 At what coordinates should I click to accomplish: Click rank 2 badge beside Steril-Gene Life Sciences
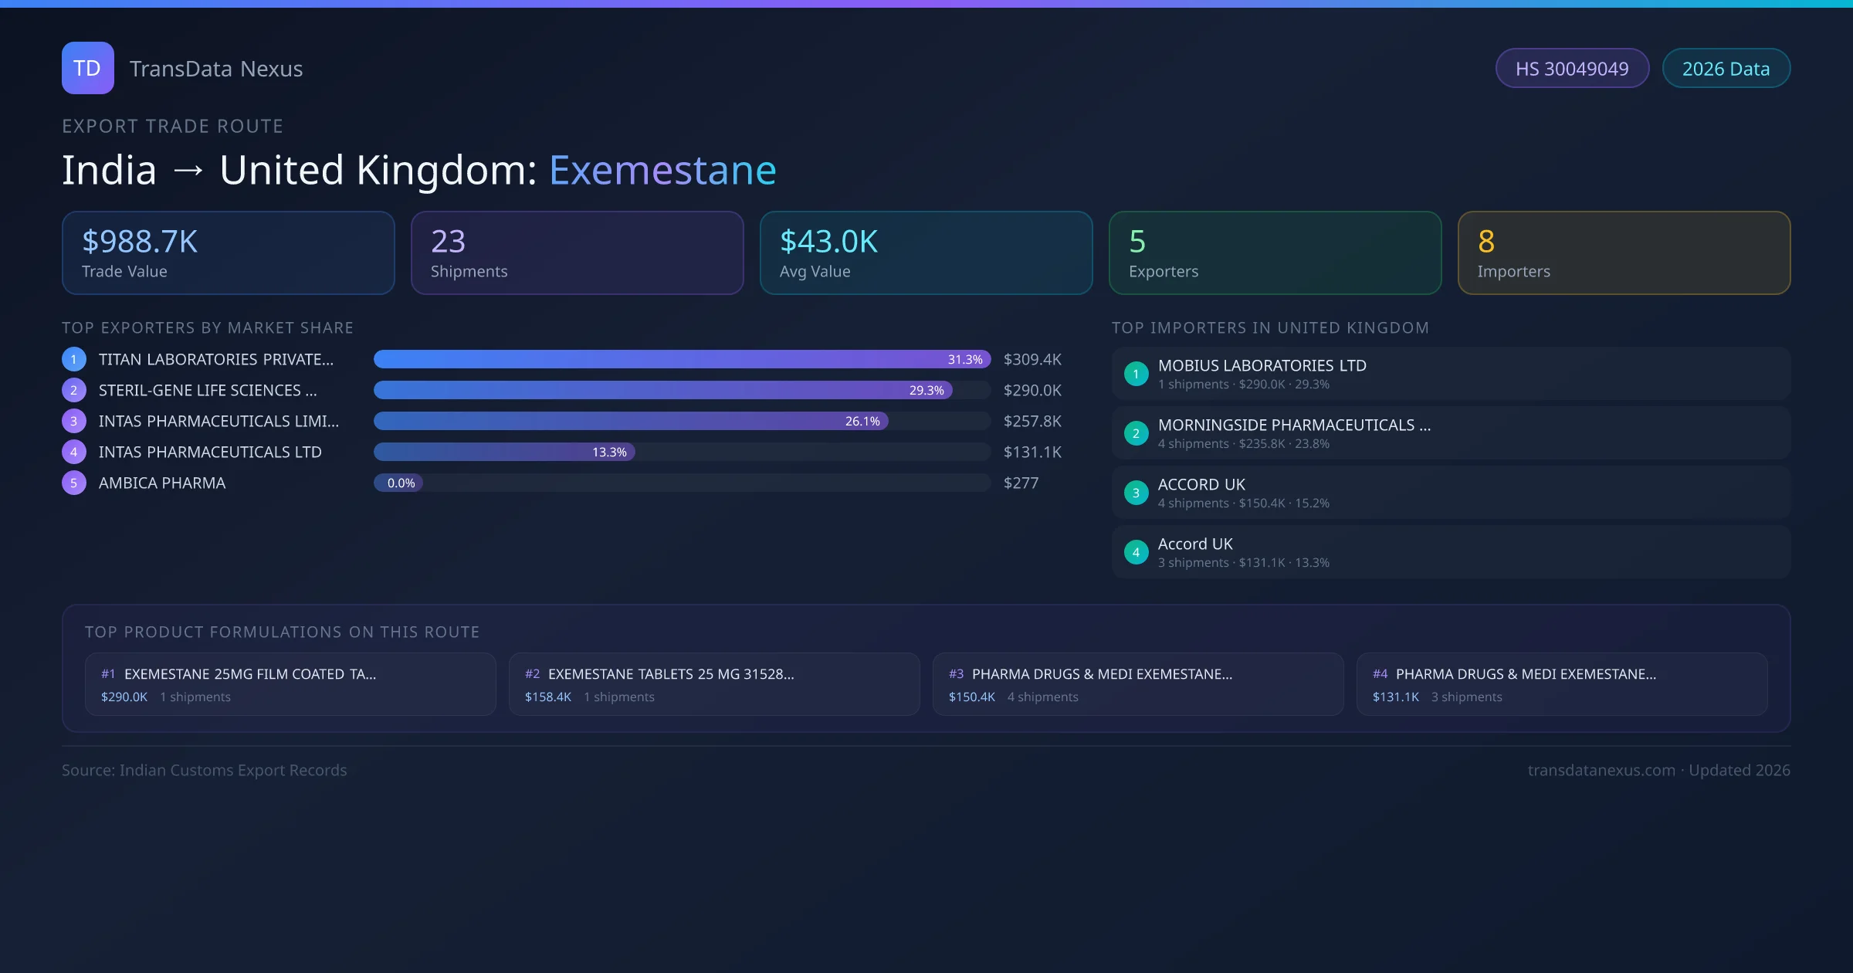73,390
